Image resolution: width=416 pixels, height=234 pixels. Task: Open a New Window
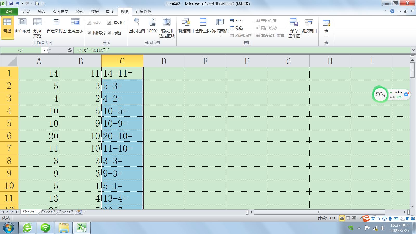186,23
